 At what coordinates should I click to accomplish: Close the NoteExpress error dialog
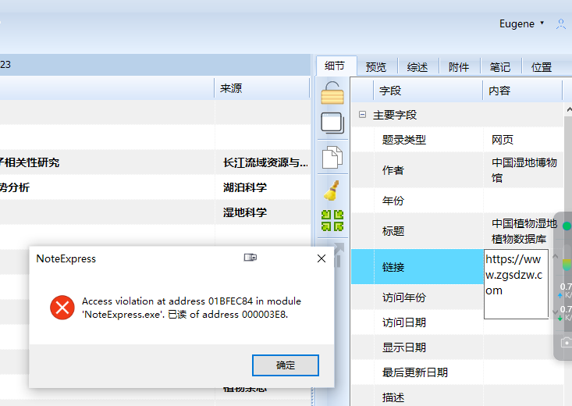322,258
